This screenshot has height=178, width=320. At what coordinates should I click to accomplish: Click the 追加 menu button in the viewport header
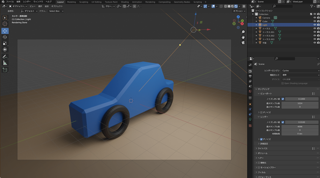pos(47,6)
